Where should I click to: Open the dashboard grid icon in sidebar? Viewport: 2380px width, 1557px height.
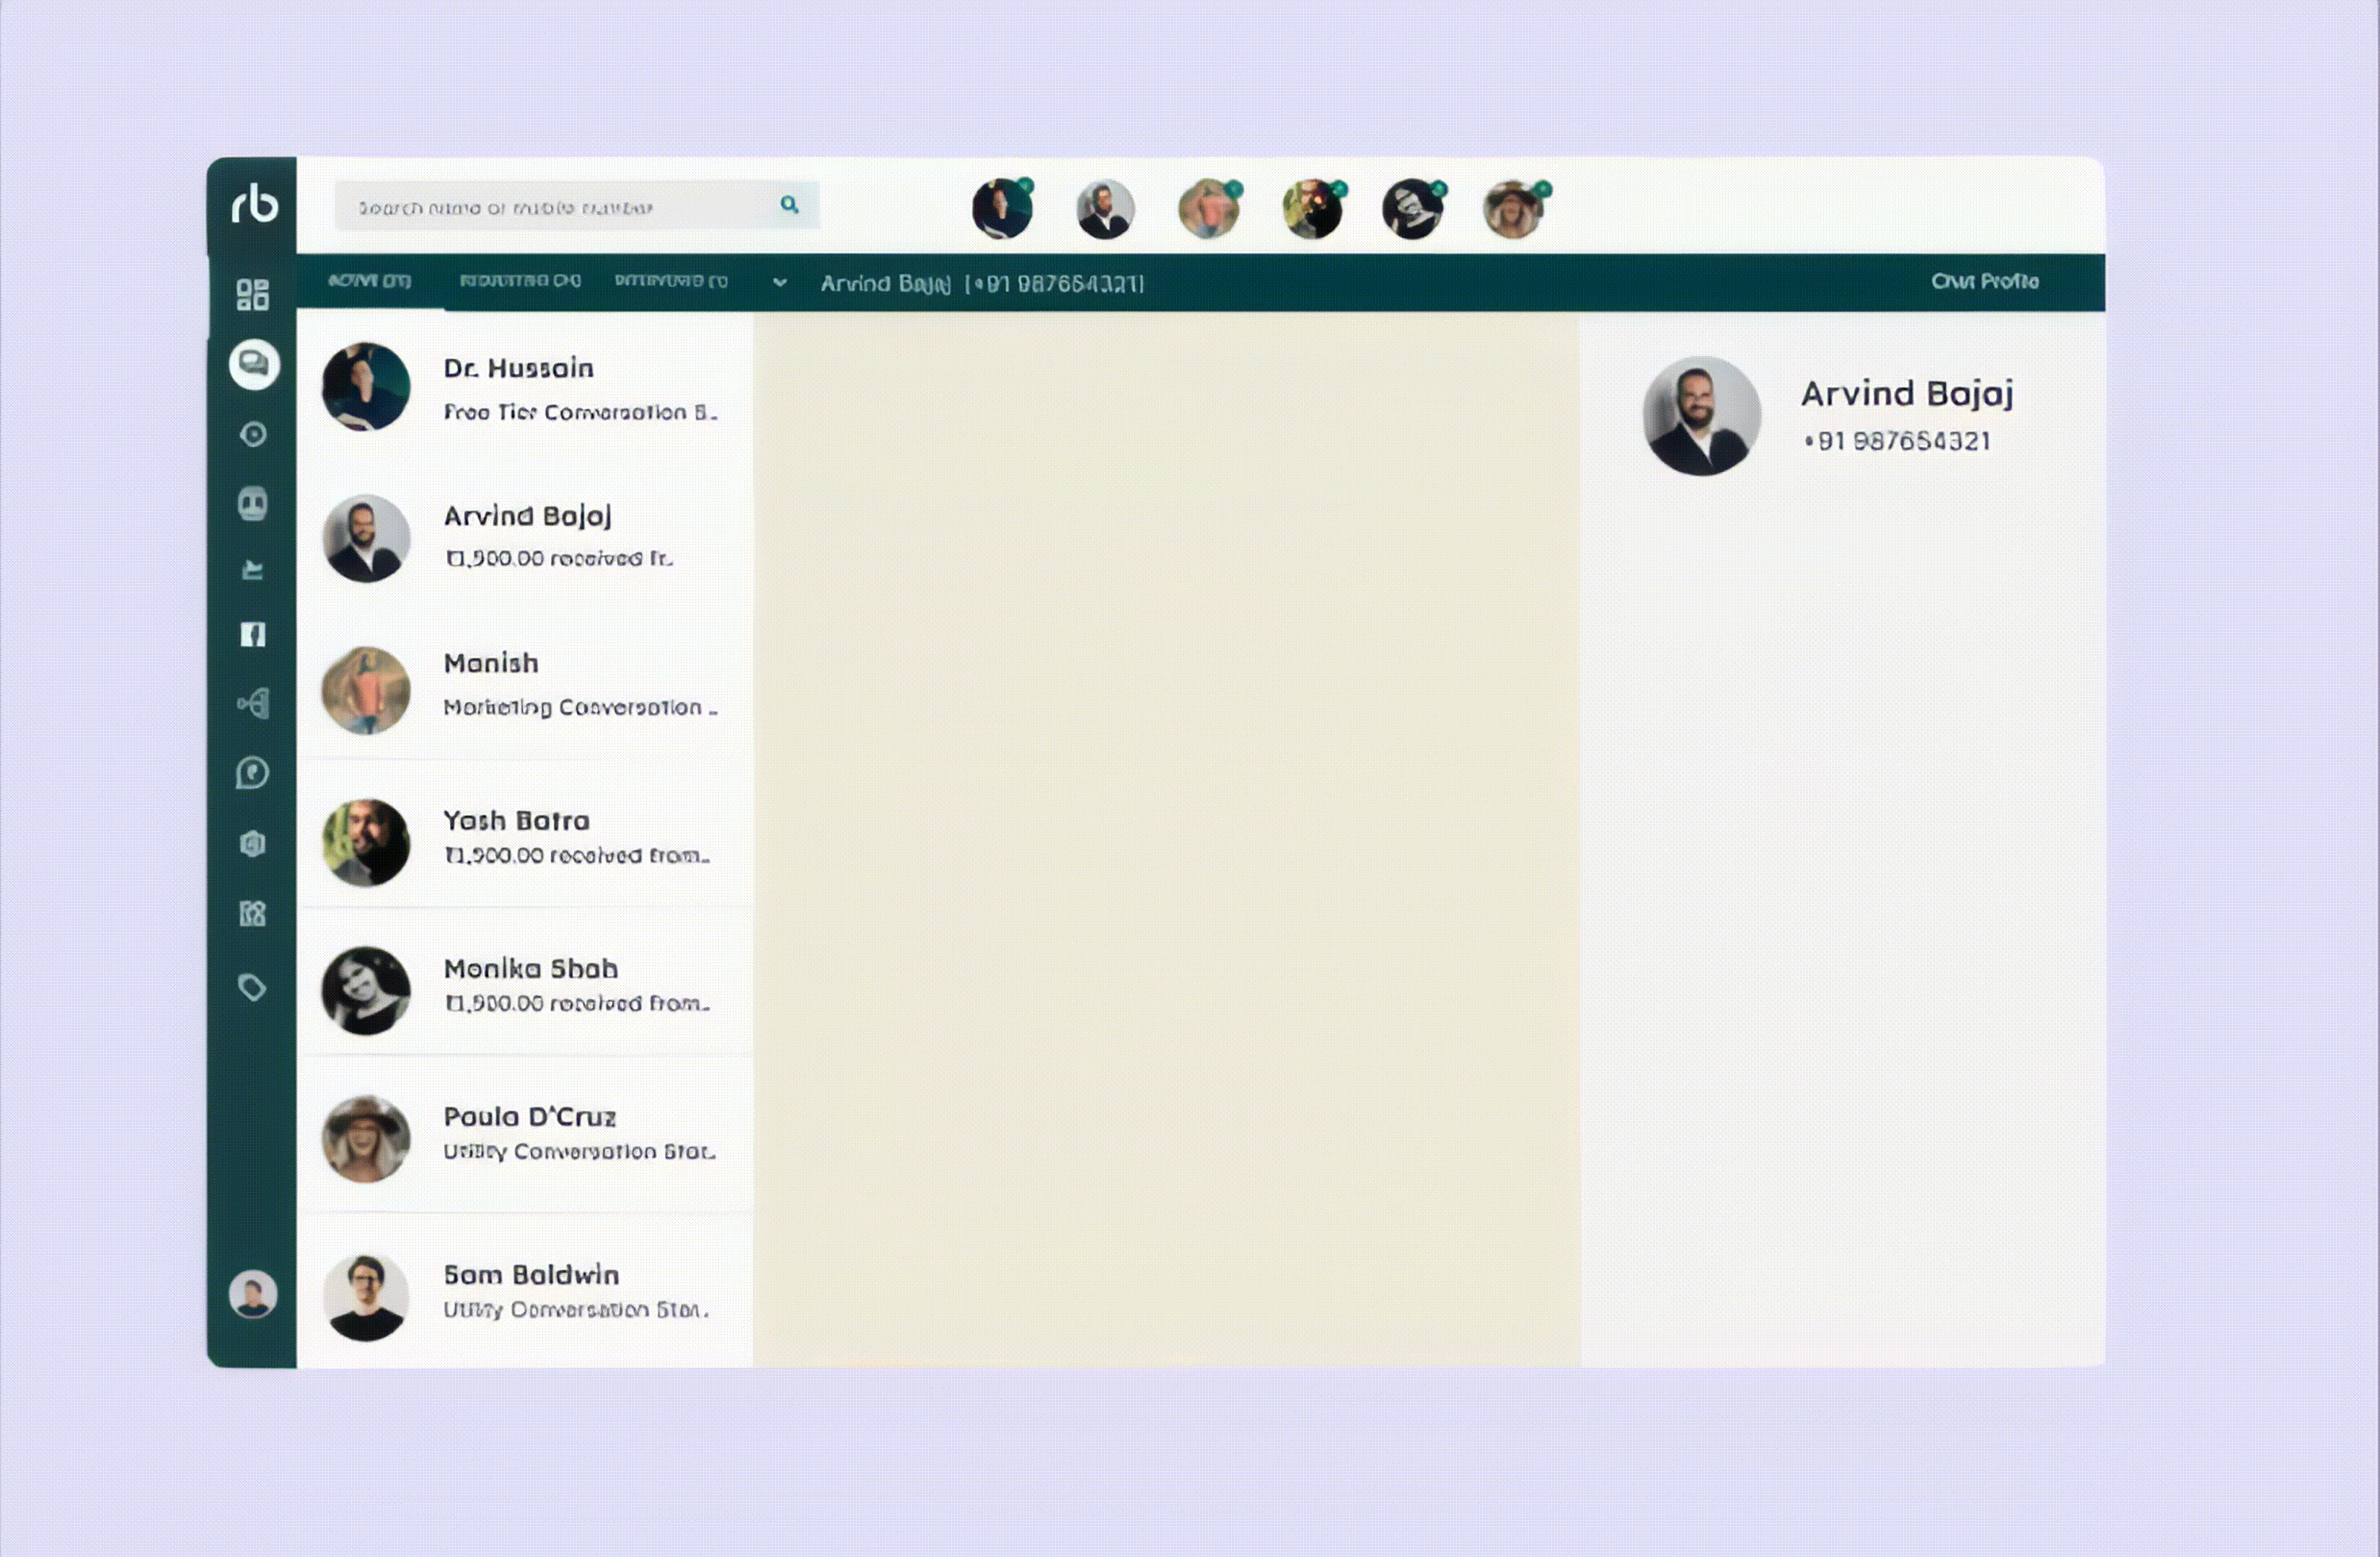tap(253, 293)
